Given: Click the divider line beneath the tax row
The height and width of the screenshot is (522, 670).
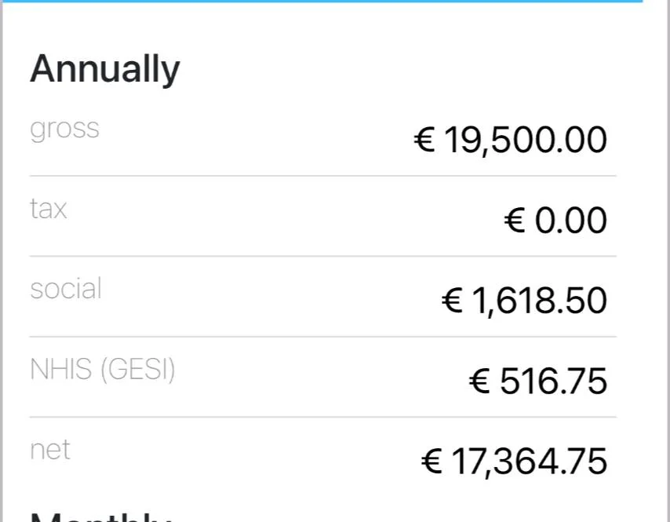Looking at the screenshot, I should pos(322,256).
